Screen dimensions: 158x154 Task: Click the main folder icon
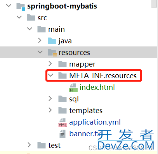(x=42, y=29)
